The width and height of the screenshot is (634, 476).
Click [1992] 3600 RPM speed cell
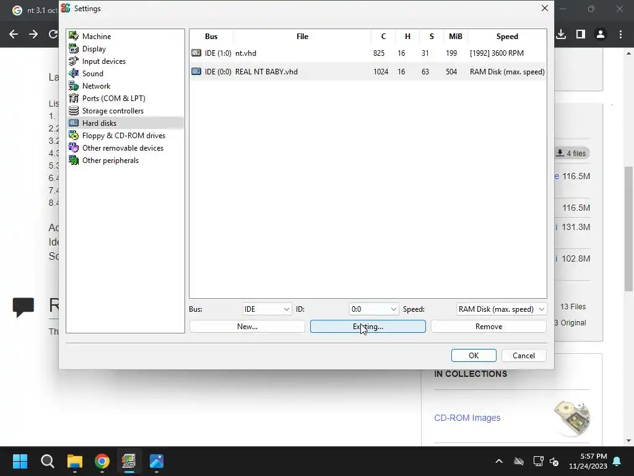click(497, 53)
